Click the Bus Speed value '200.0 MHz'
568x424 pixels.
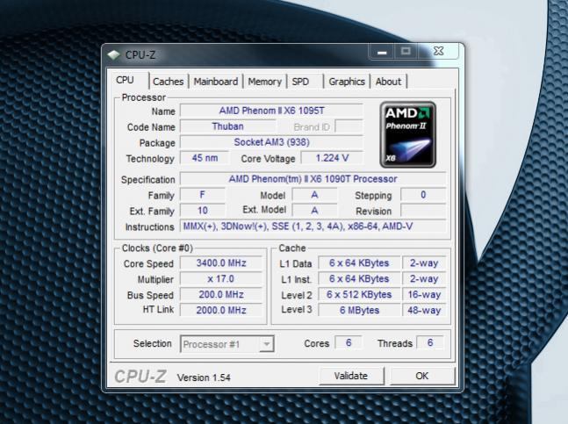pyautogui.click(x=221, y=294)
